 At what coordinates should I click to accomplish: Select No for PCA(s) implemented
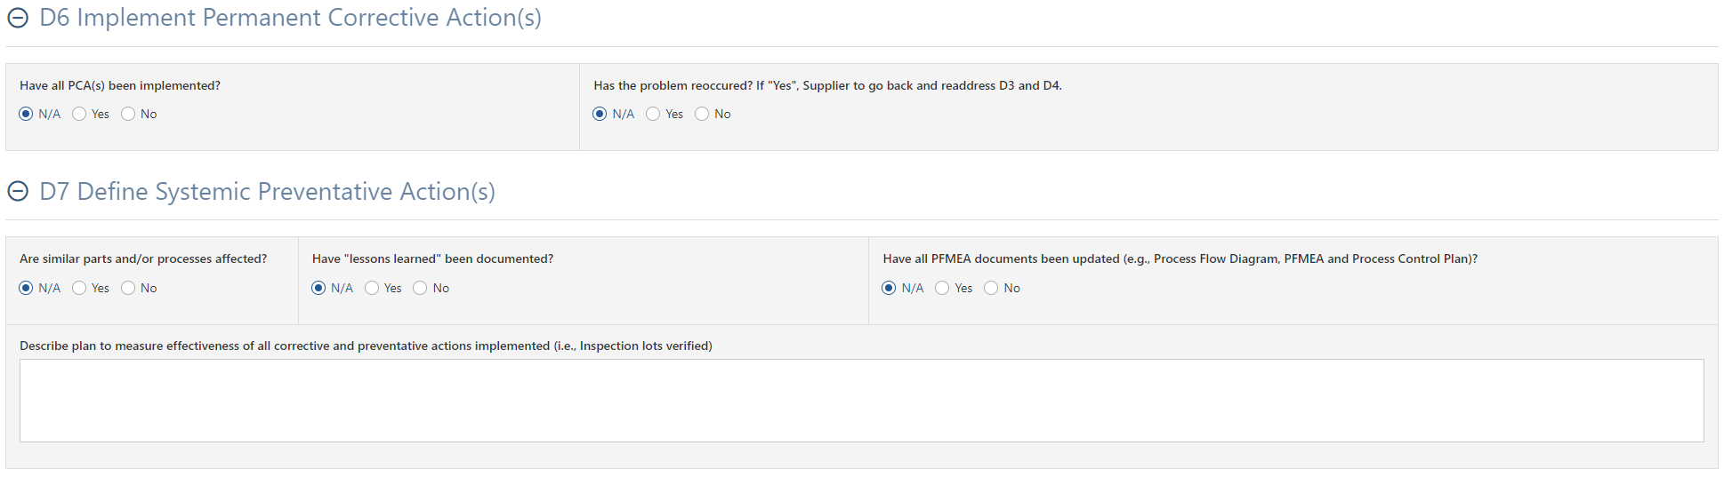click(128, 114)
